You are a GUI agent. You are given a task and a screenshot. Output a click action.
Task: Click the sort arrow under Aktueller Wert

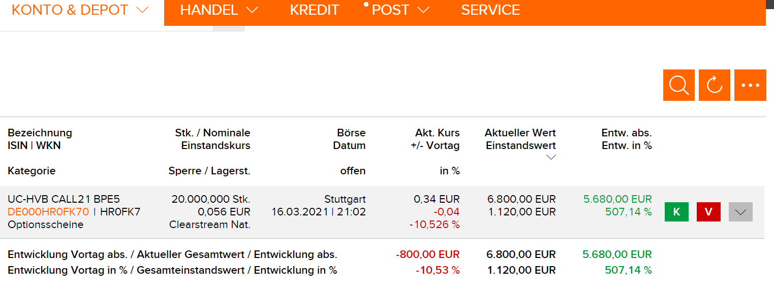pyautogui.click(x=550, y=157)
